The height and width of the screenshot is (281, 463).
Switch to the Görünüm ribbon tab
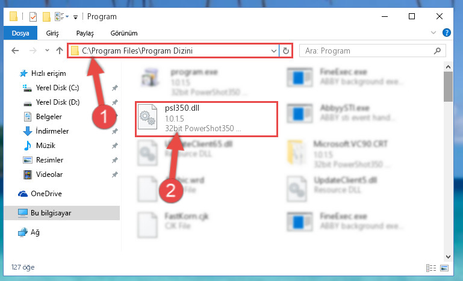(x=124, y=33)
